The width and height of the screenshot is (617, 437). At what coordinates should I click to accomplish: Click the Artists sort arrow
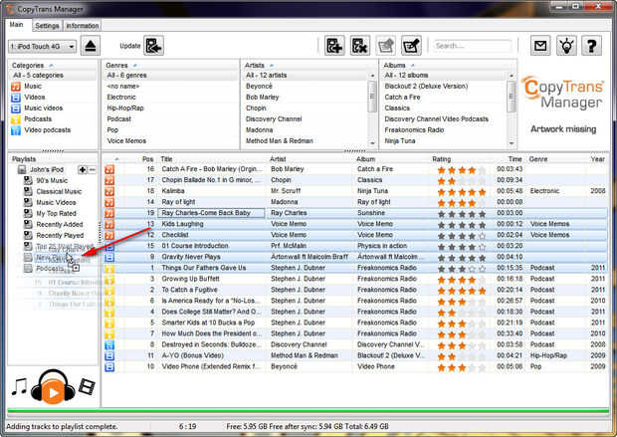point(272,66)
